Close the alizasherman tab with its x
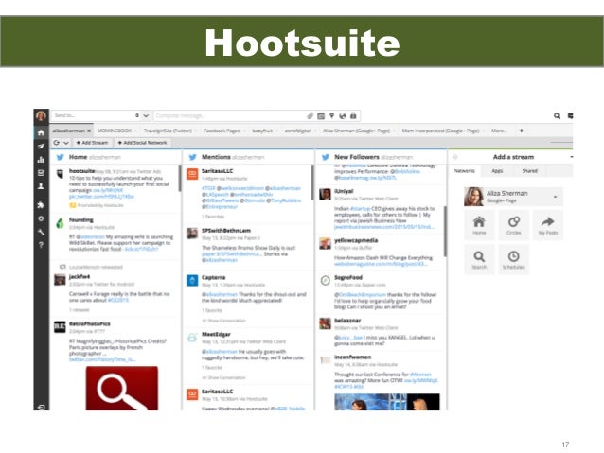The width and height of the screenshot is (604, 453). tap(89, 131)
